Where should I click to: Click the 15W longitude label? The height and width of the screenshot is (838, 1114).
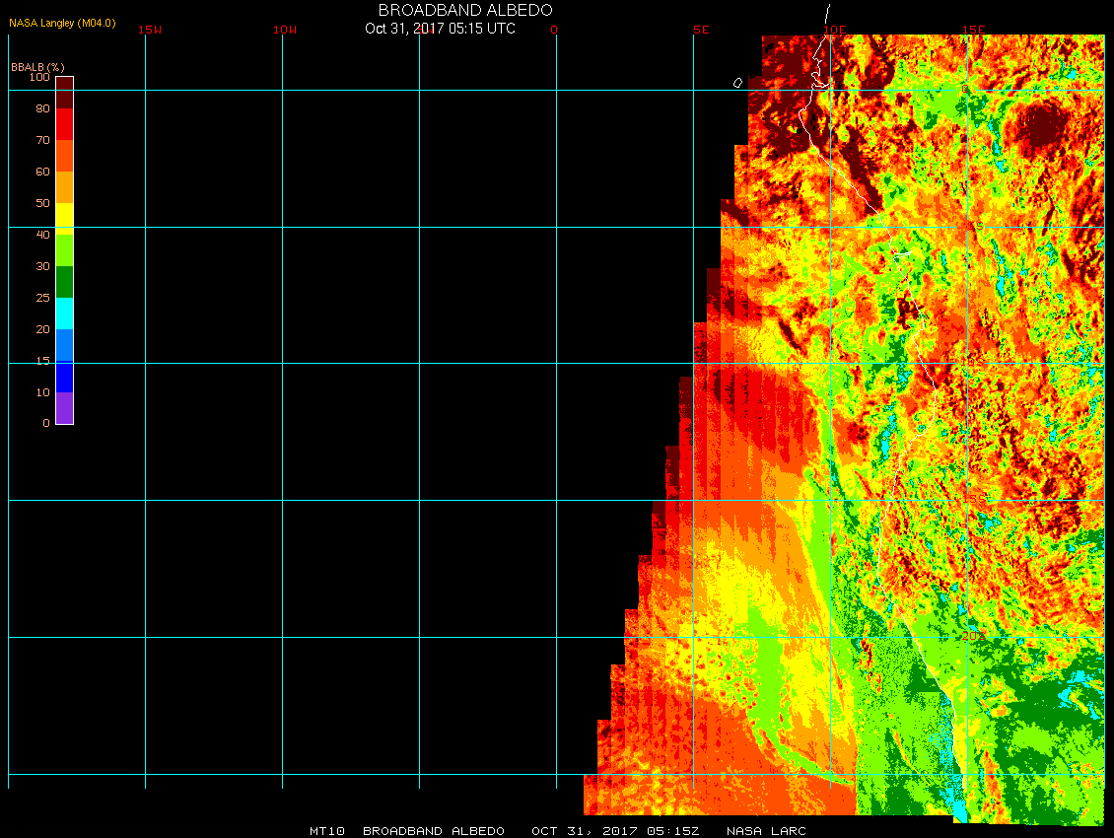(150, 30)
